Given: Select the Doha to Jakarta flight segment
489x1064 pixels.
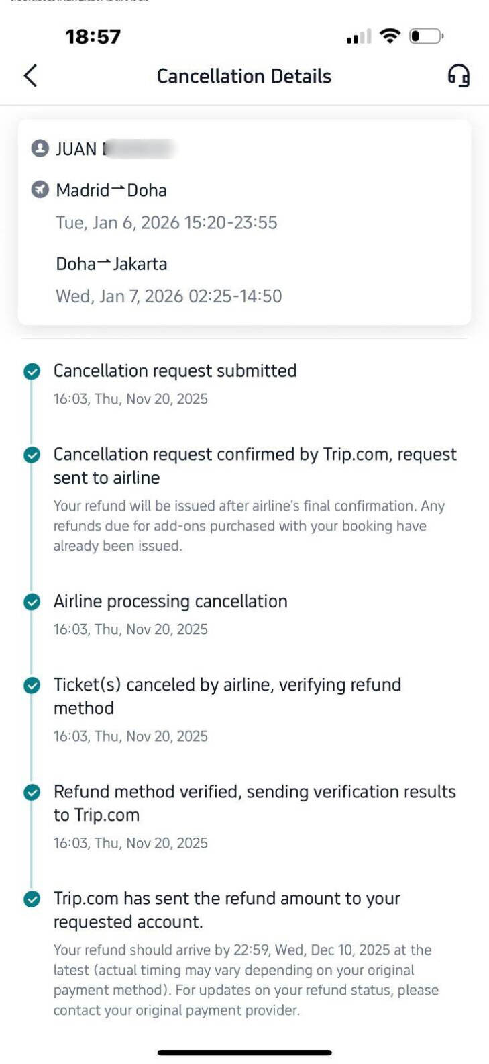Looking at the screenshot, I should pos(111,264).
